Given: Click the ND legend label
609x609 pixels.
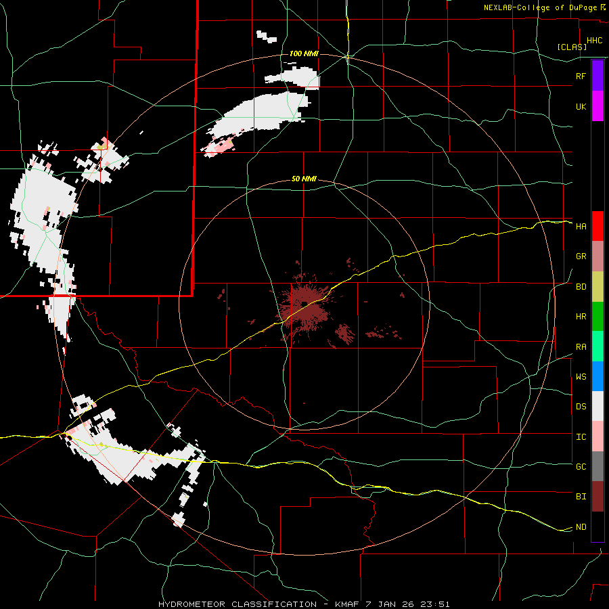Looking at the screenshot, I should point(581,527).
